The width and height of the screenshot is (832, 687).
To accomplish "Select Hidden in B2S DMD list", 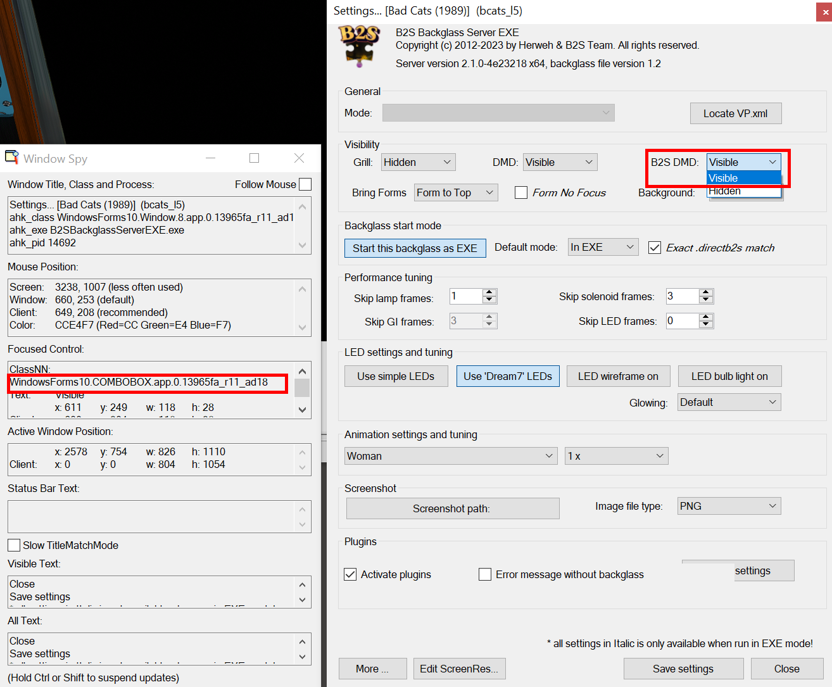I will 744,191.
